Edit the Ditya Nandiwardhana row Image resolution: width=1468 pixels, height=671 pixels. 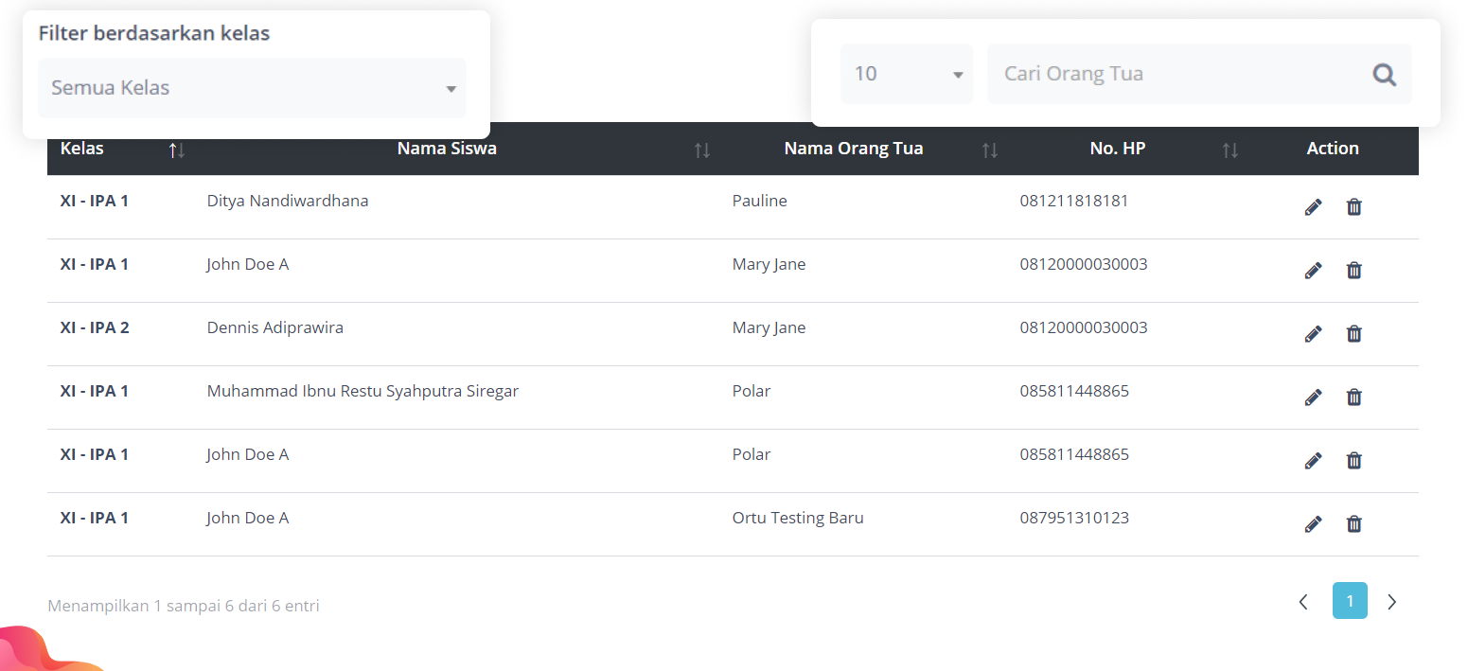tap(1313, 207)
